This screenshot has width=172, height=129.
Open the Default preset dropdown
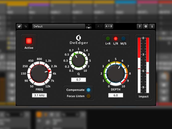click(x=59, y=26)
